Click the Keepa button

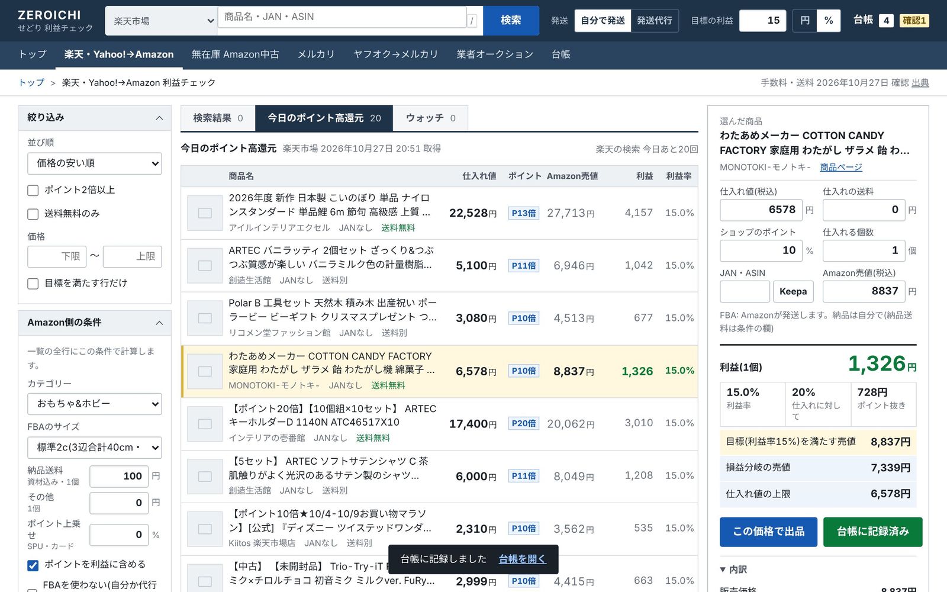(x=793, y=291)
